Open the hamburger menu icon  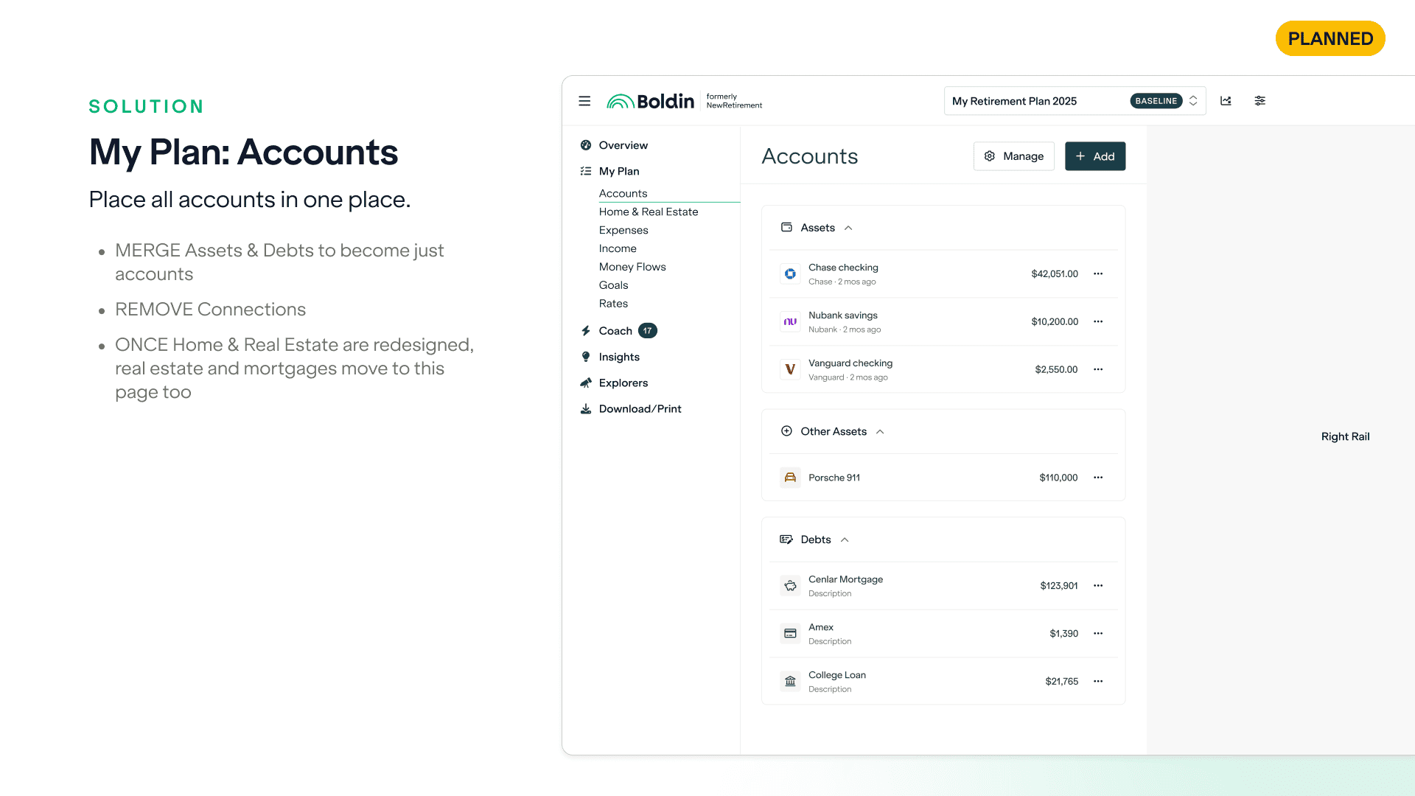[584, 101]
